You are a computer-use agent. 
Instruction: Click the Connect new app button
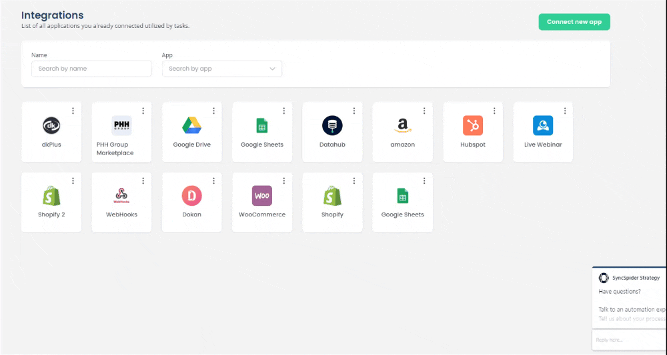click(x=574, y=22)
